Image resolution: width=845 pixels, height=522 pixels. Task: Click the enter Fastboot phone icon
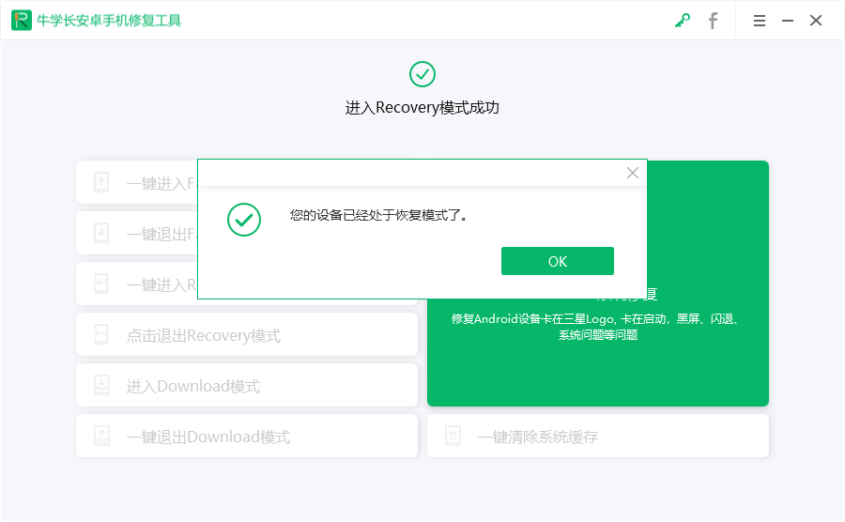tap(101, 182)
